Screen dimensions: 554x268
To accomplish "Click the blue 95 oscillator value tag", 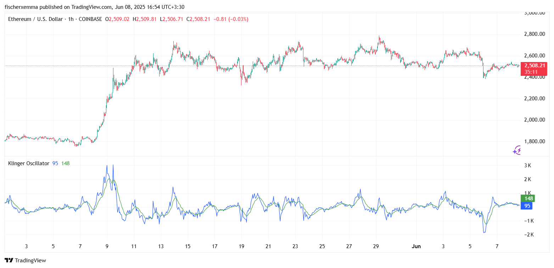I will click(x=527, y=206).
